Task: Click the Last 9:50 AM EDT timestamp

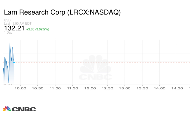Action: pos(18,24)
